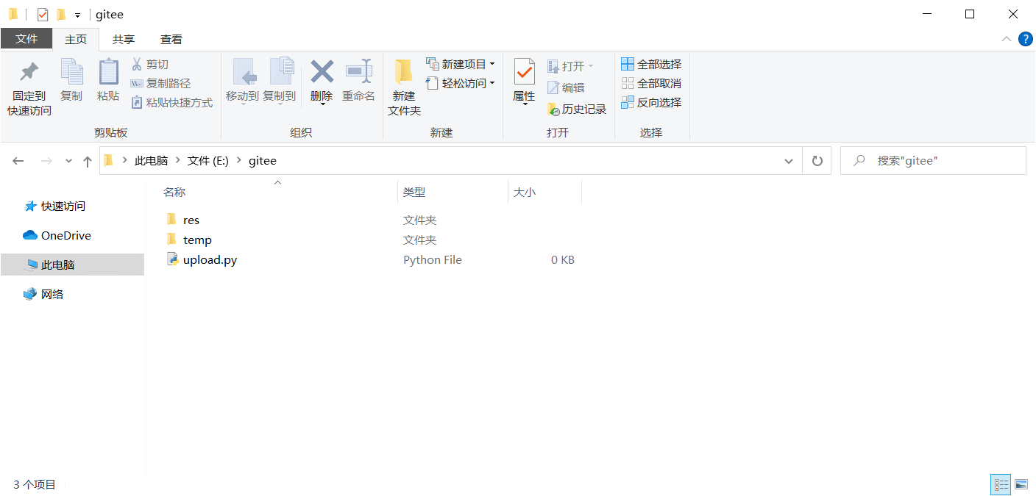
Task: Click Invert Selection (反向选择)
Action: [x=651, y=103]
